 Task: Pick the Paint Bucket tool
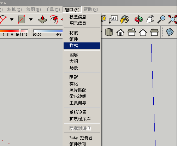point(125,19)
